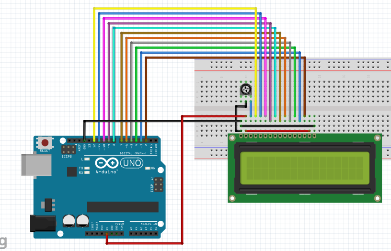Click the DIGITAL (PWM~) label
Image resolution: width=391 pixels, height=251 pixels.
click(133, 153)
